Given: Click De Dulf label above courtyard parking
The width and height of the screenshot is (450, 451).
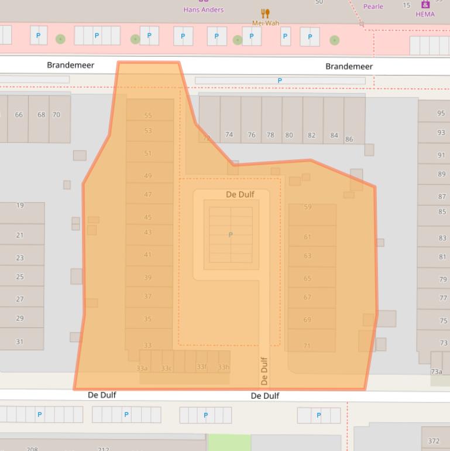Looking at the screenshot, I should point(240,194).
